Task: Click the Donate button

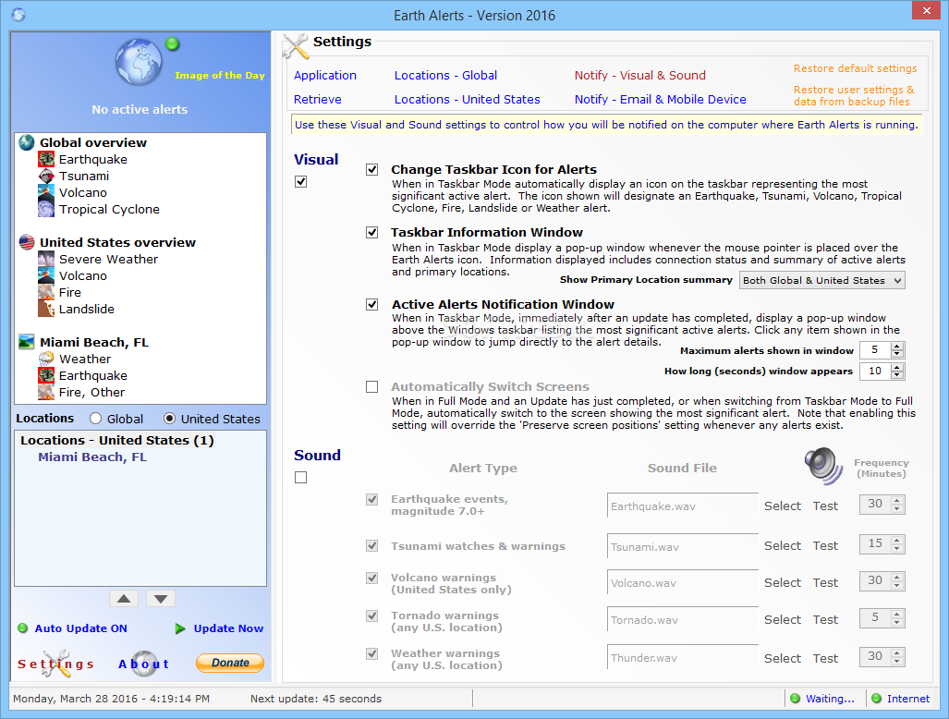Action: coord(230,663)
